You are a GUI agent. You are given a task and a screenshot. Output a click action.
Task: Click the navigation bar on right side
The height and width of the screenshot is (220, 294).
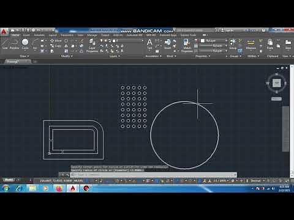pyautogui.click(x=285, y=129)
